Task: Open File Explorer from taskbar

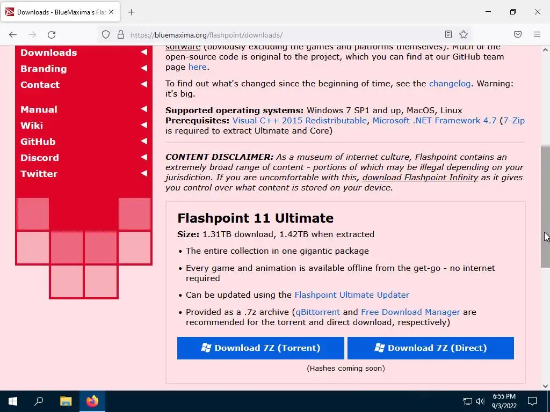Action: click(x=66, y=401)
